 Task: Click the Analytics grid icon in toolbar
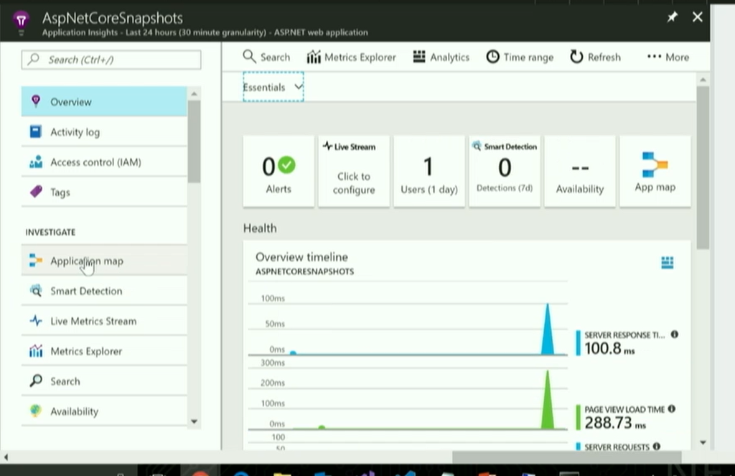[420, 57]
